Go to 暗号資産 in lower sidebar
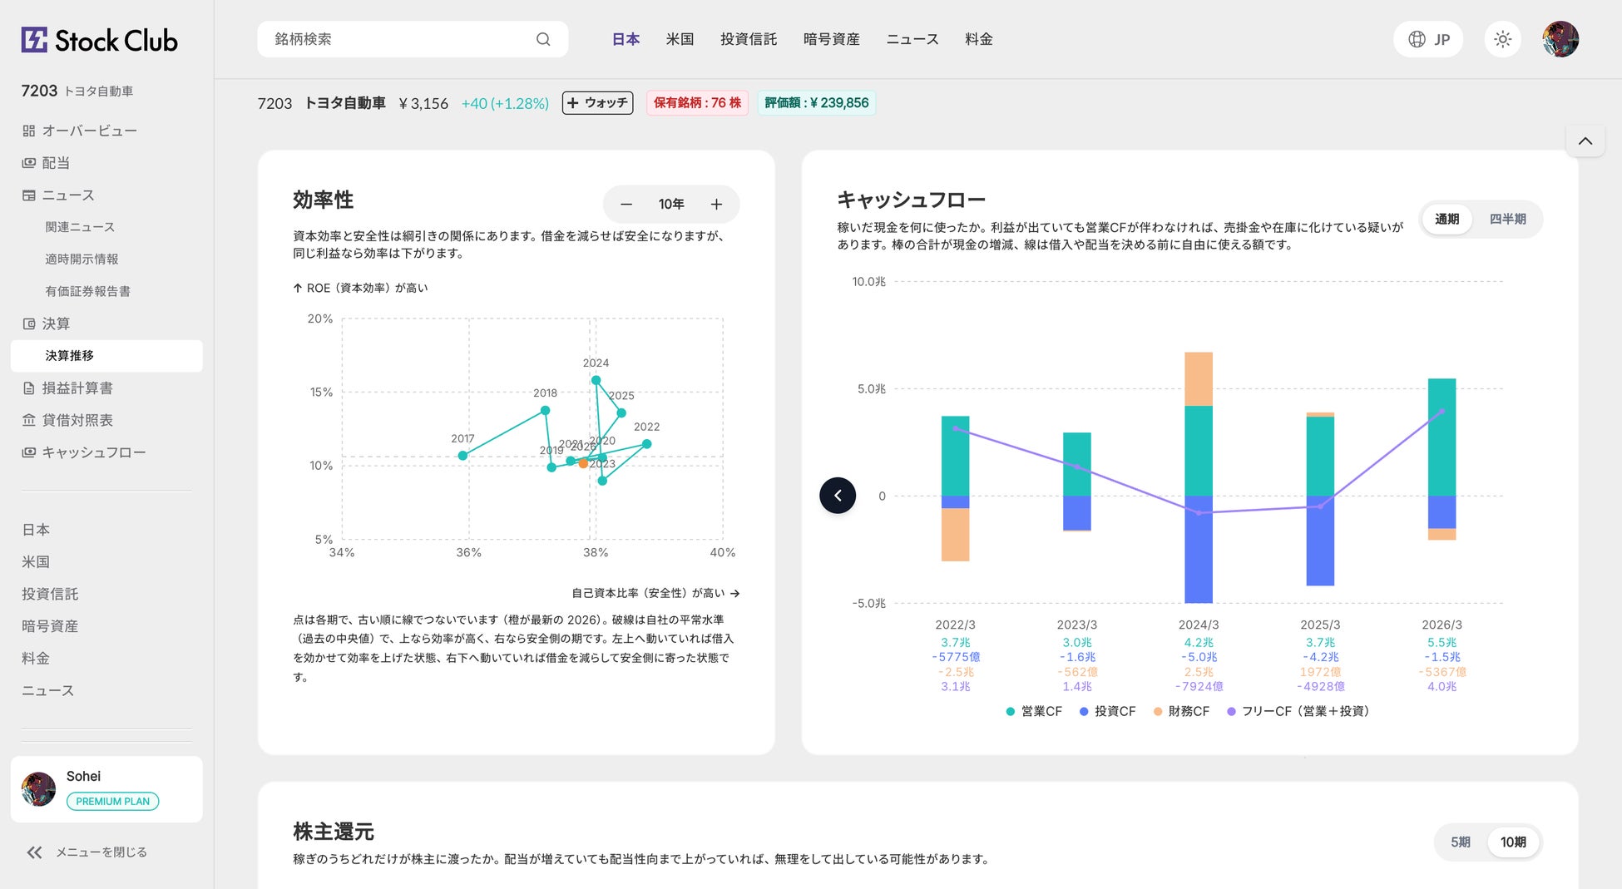Image resolution: width=1622 pixels, height=889 pixels. coord(50,626)
